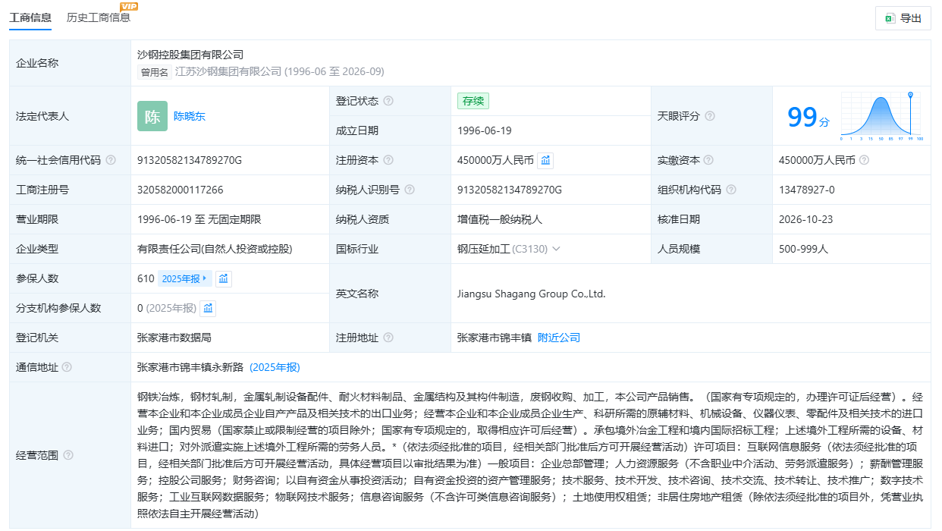Click help icon next to 通信地址
This screenshot has width=942, height=531.
(x=67, y=367)
